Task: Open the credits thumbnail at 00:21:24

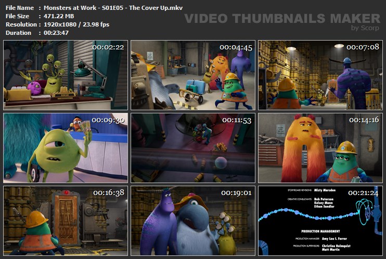Action: click(x=320, y=221)
